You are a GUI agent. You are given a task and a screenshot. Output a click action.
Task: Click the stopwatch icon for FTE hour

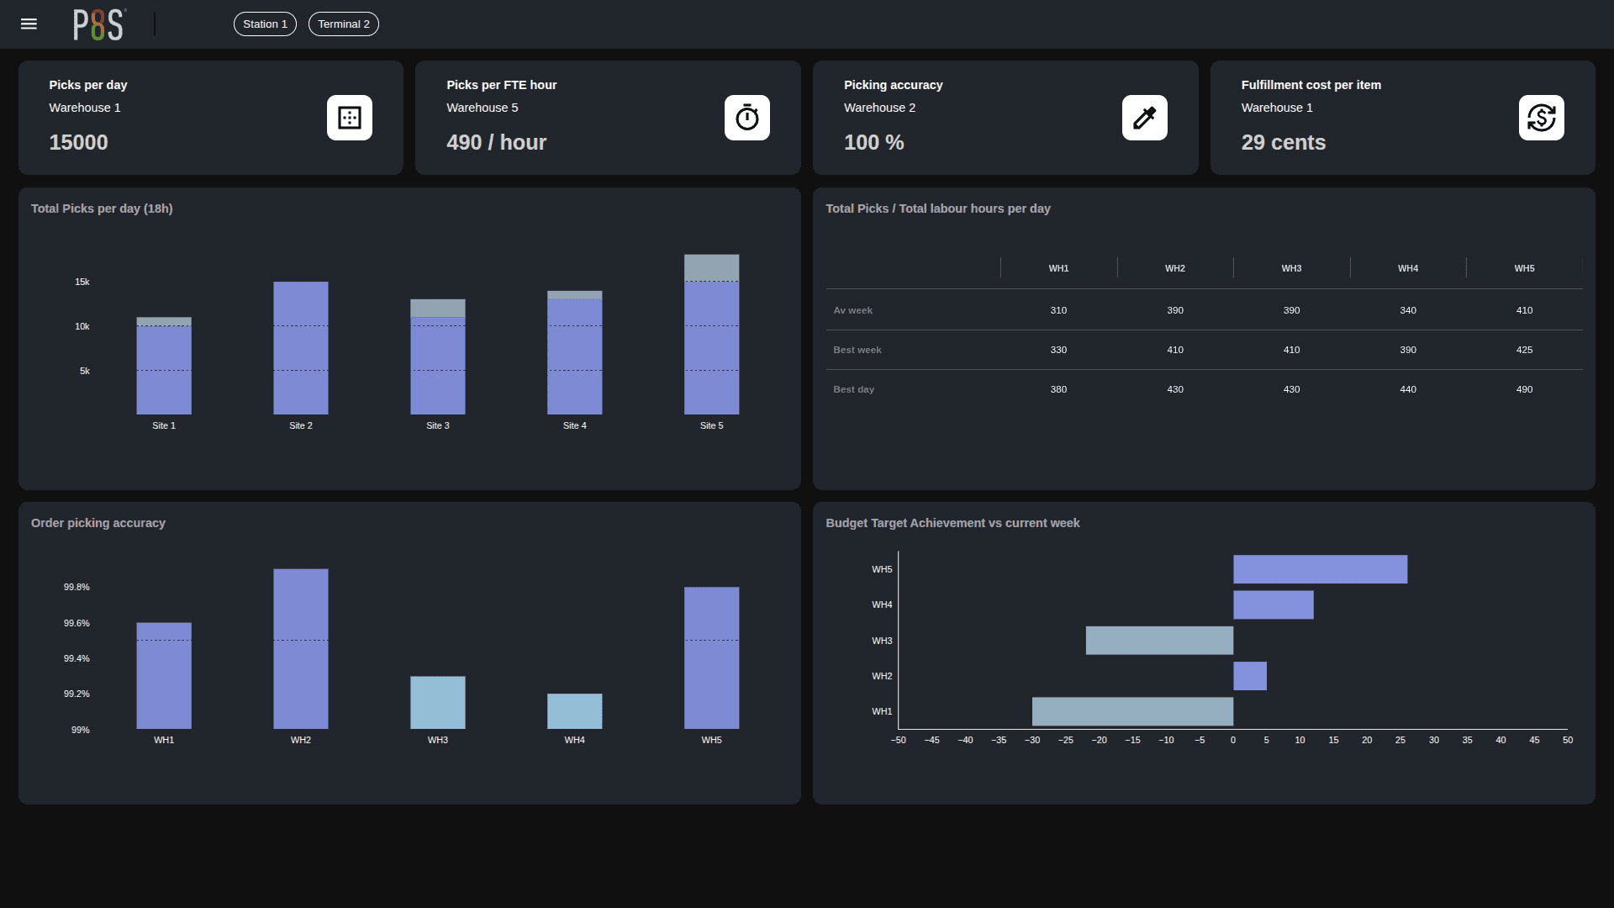click(746, 118)
